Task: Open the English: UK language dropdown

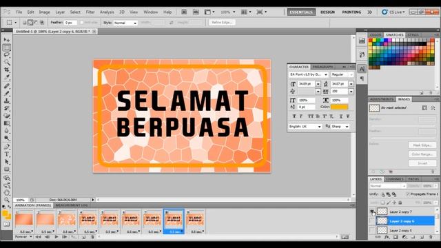Action: (x=305, y=127)
